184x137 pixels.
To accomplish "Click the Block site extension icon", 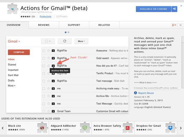I will [x=42, y=128].
